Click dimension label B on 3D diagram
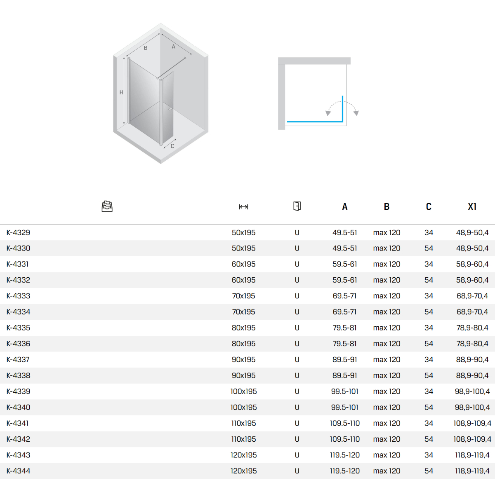Image resolution: width=495 pixels, height=492 pixels. coord(146,48)
